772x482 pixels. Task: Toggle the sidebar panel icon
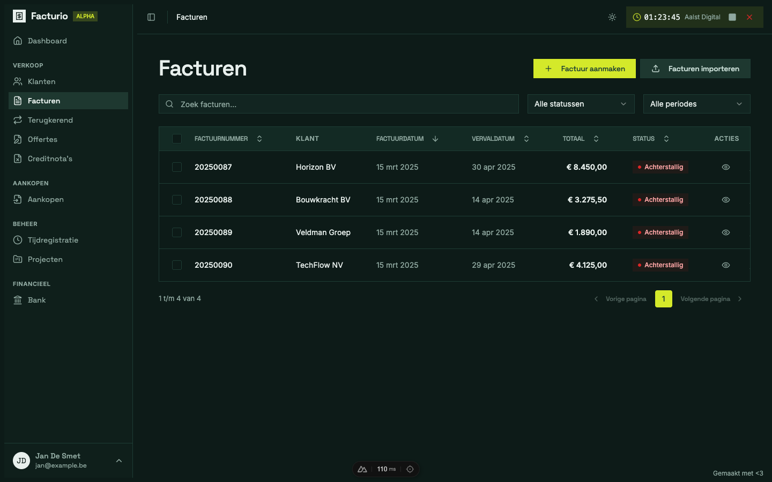pyautogui.click(x=151, y=17)
